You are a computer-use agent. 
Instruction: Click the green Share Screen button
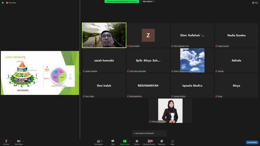pos(125,142)
